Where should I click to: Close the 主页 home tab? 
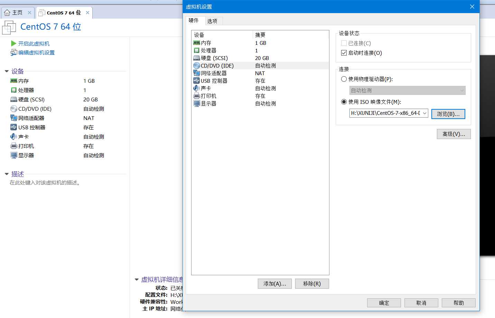coord(29,13)
